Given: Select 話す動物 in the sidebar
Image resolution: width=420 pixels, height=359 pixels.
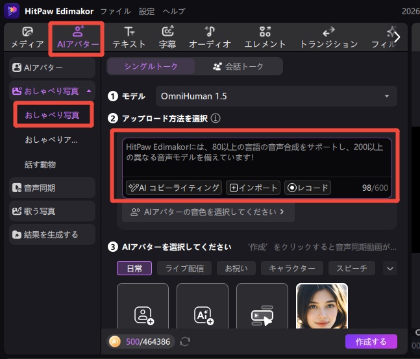Looking at the screenshot, I should (x=40, y=164).
